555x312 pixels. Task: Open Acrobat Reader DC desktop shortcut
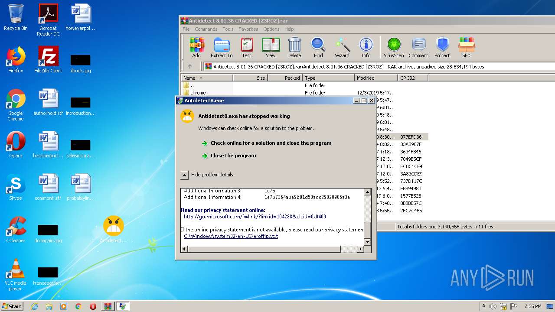[x=48, y=20]
